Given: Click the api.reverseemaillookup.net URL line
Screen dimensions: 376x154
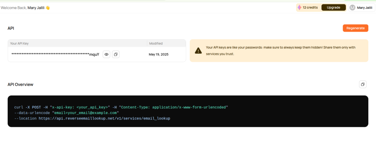Looking at the screenshot, I should click(92, 118).
